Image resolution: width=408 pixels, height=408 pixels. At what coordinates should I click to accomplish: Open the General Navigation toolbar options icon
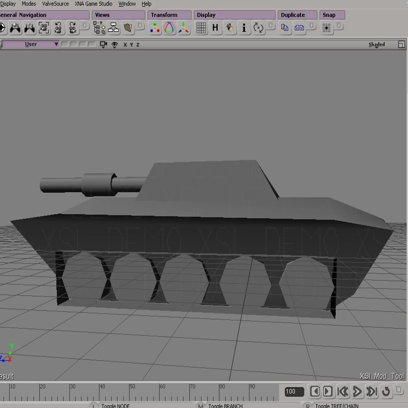click(x=84, y=25)
